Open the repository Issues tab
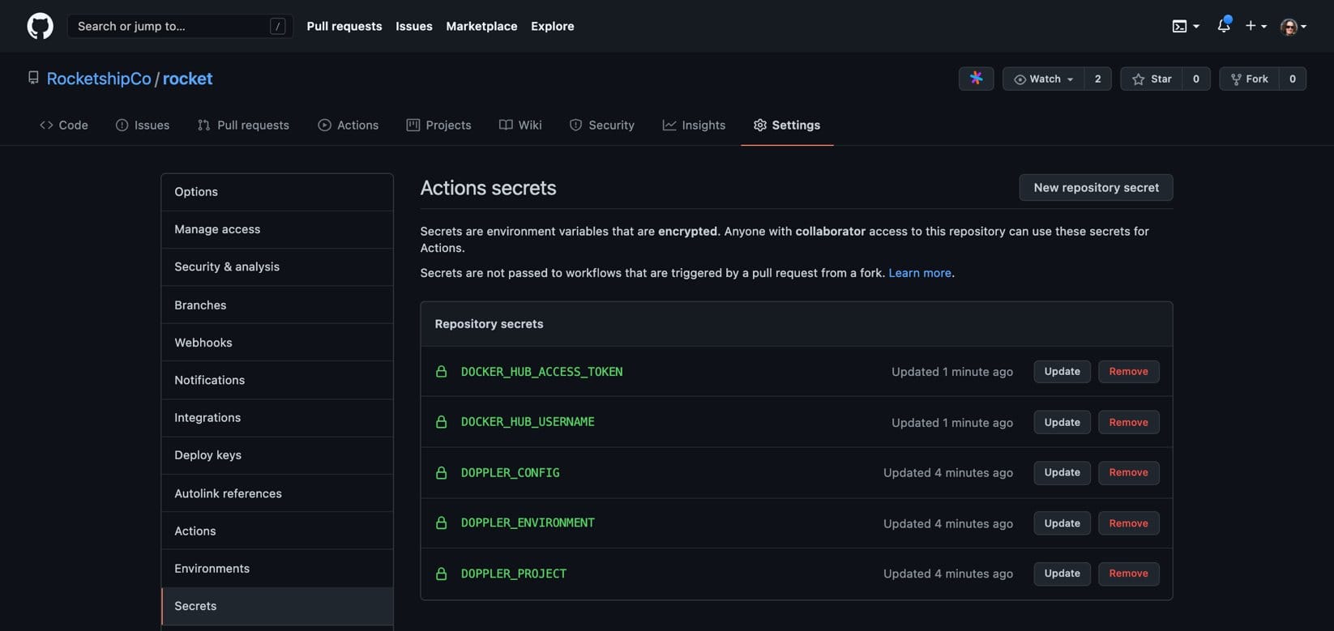1334x631 pixels. 143,125
